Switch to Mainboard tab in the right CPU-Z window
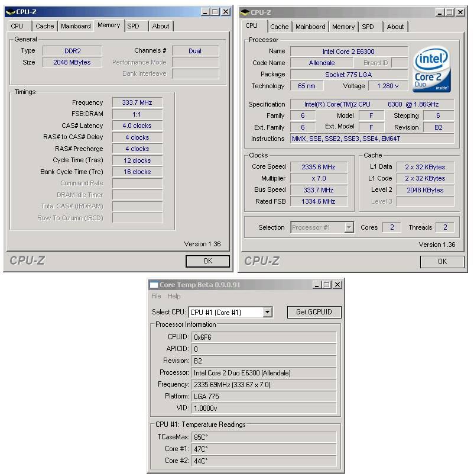Screen dimensions: 474x476 (x=310, y=27)
